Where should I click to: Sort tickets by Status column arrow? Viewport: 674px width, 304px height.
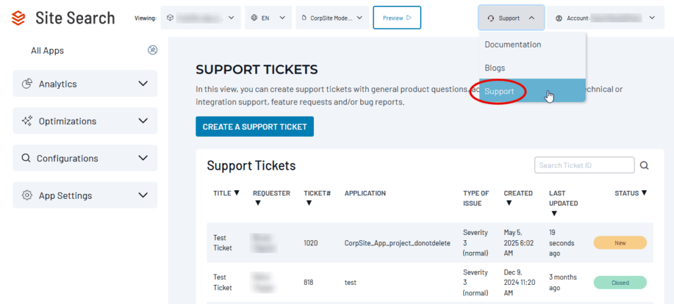644,193
